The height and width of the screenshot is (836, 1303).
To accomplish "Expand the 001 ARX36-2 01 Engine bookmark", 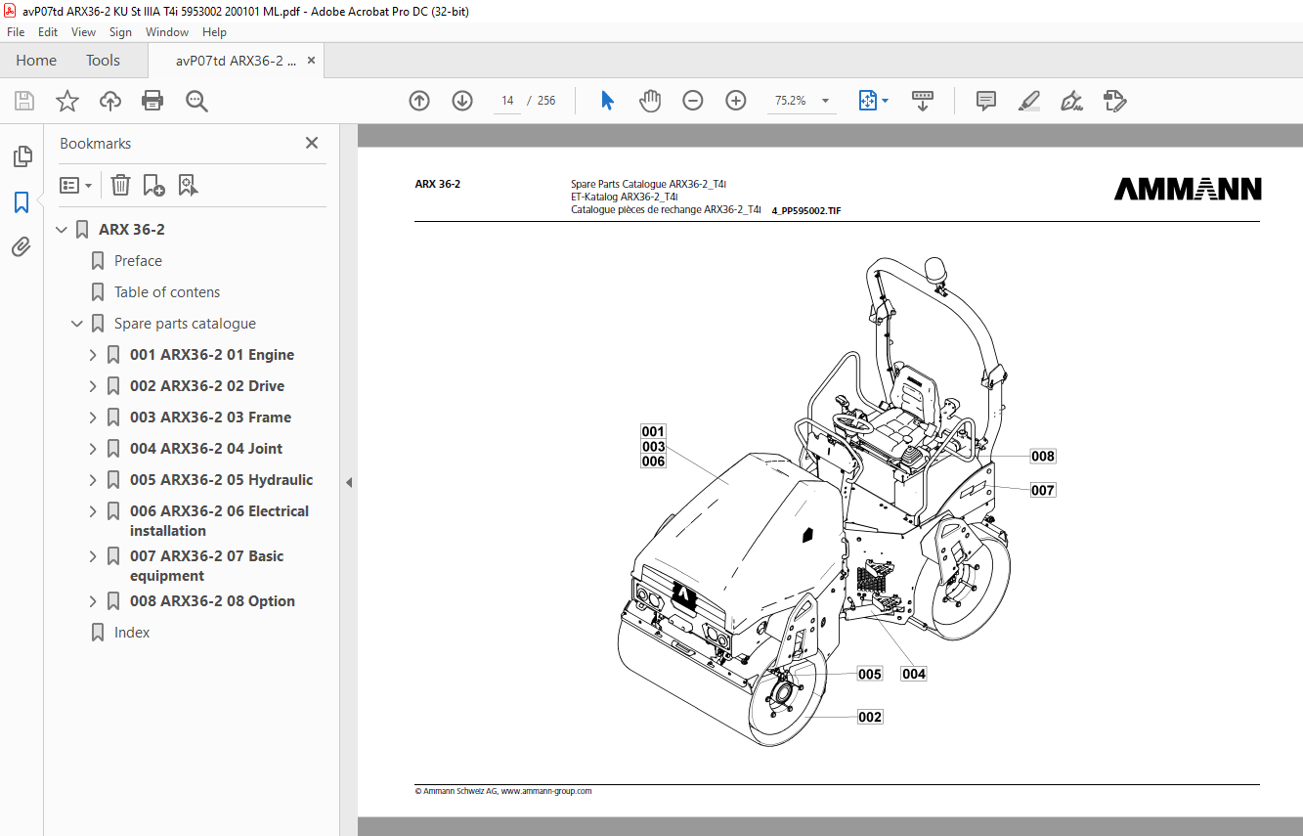I will click(93, 355).
